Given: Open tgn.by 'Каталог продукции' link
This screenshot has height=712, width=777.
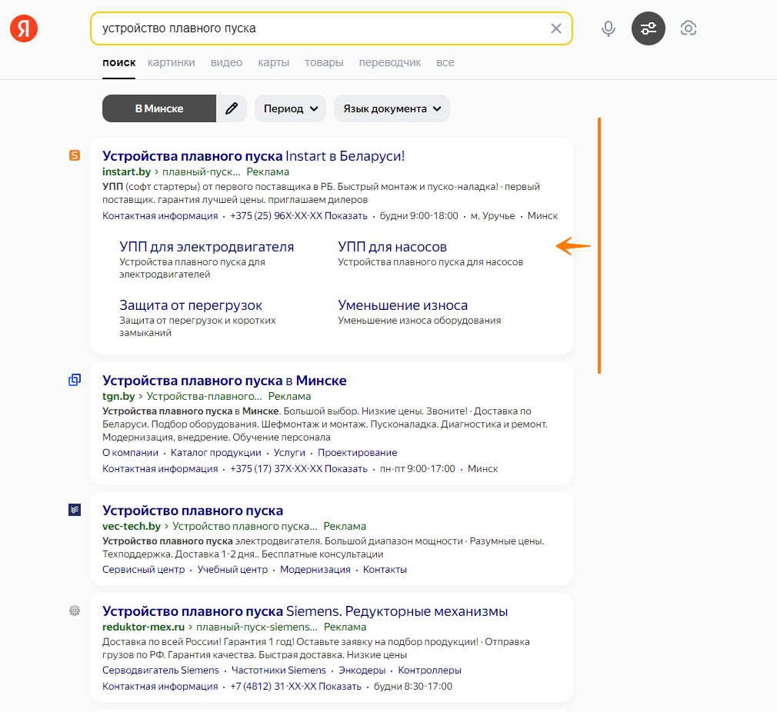Looking at the screenshot, I should click(x=216, y=453).
